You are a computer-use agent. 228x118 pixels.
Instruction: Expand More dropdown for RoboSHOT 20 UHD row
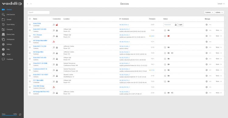(219, 30)
